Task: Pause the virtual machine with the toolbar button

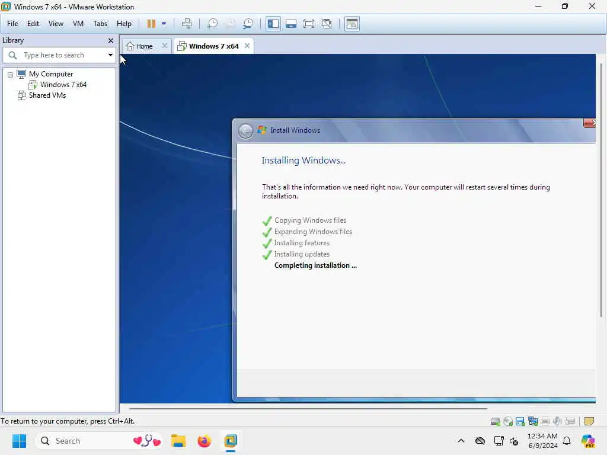Action: point(151,24)
